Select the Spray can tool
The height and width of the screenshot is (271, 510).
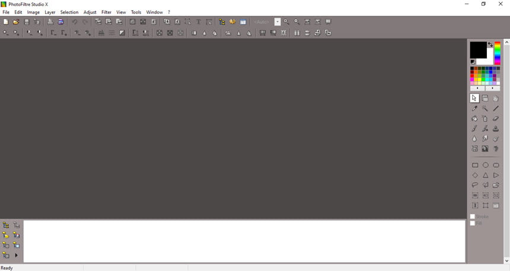pos(485,118)
